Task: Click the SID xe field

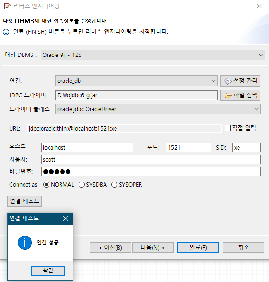Action: (x=246, y=147)
